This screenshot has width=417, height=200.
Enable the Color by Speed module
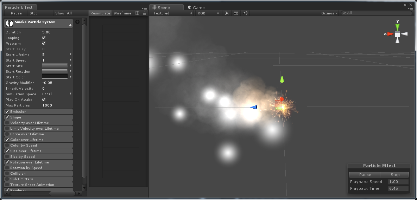pyautogui.click(x=7, y=145)
